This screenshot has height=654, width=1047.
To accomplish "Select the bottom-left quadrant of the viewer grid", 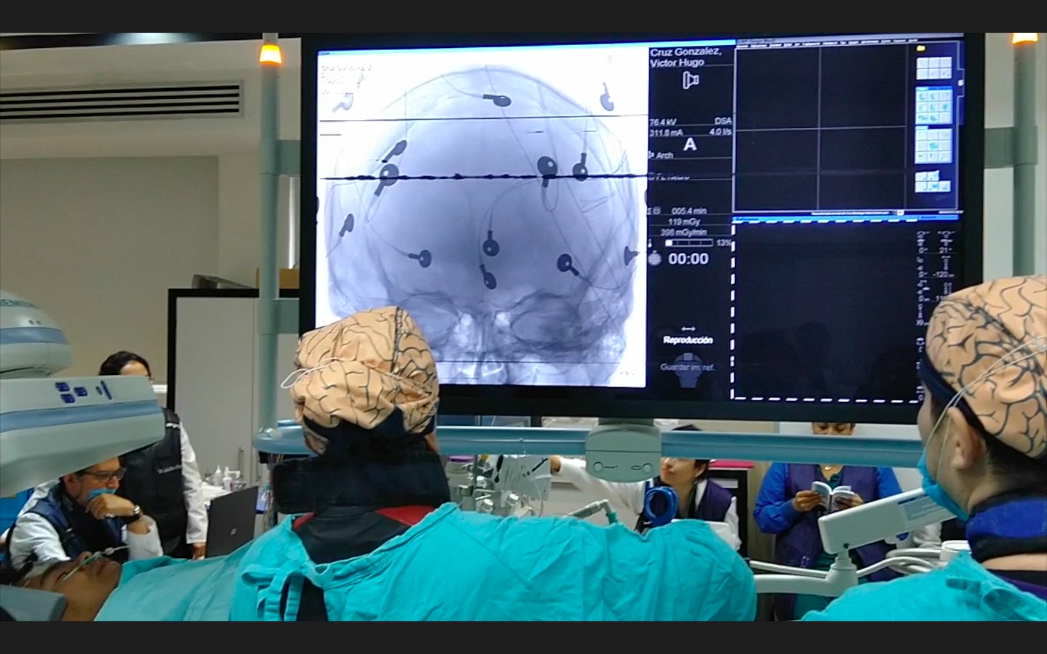I will pos(777,170).
